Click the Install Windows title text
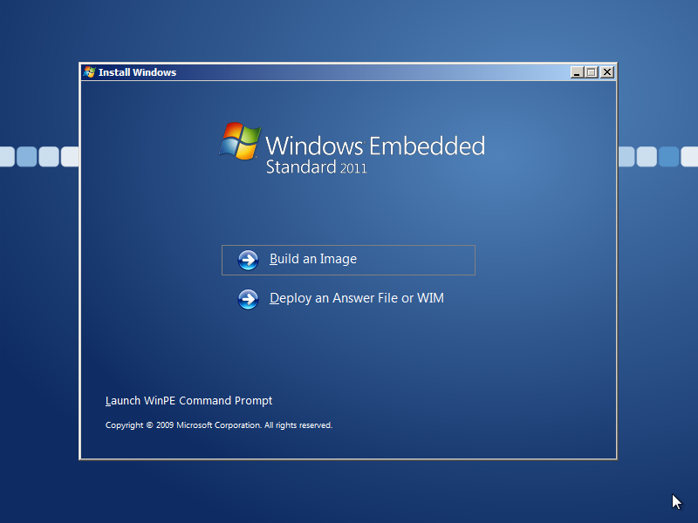 click(x=137, y=72)
